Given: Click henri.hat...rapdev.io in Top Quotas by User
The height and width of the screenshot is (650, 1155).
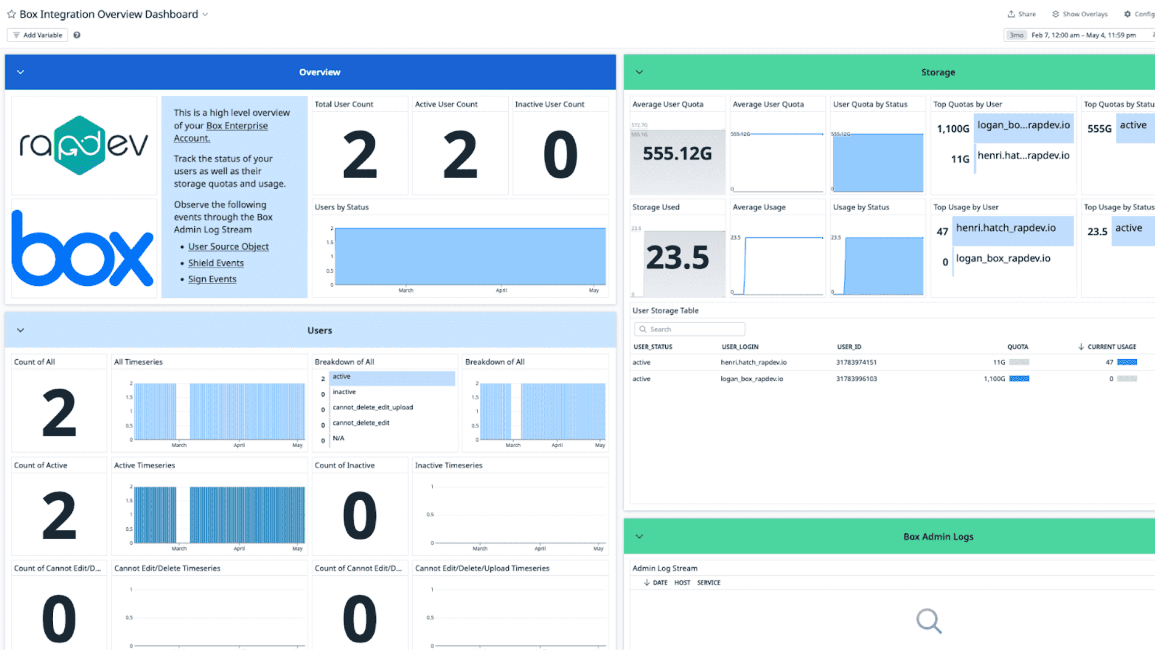Looking at the screenshot, I should (x=1023, y=156).
